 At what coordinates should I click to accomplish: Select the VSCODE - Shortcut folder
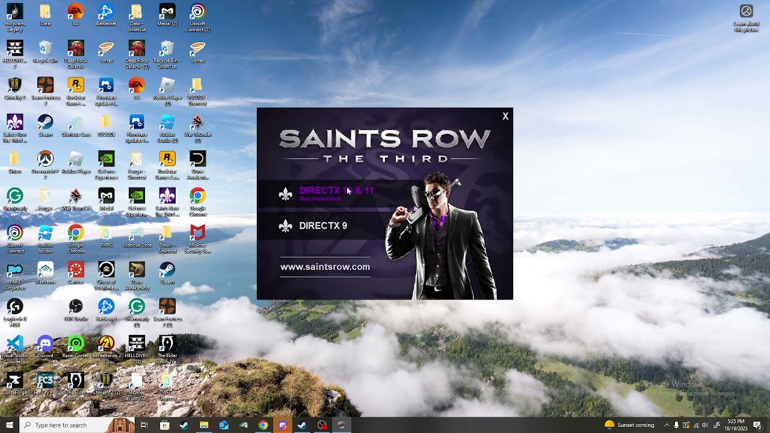(x=198, y=91)
